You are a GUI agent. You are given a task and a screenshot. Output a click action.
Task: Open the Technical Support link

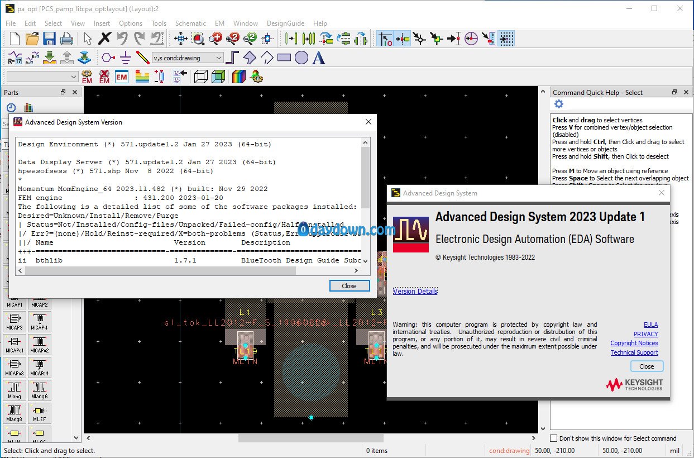634,352
